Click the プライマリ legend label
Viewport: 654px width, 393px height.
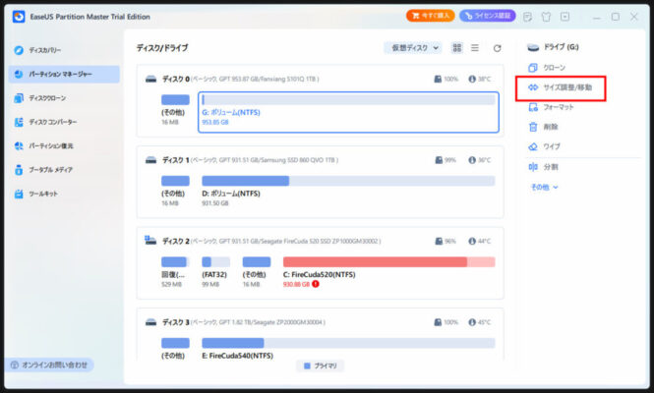point(326,365)
